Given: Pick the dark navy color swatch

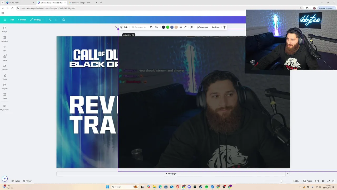Looking at the screenshot, I should point(163,27).
